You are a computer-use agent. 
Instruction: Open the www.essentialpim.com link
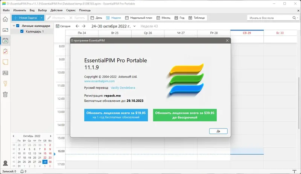point(99,81)
